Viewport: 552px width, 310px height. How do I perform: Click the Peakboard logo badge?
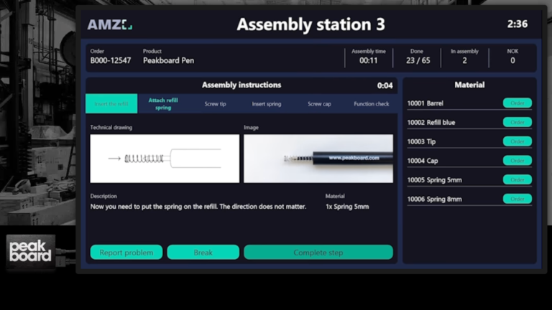pyautogui.click(x=30, y=252)
